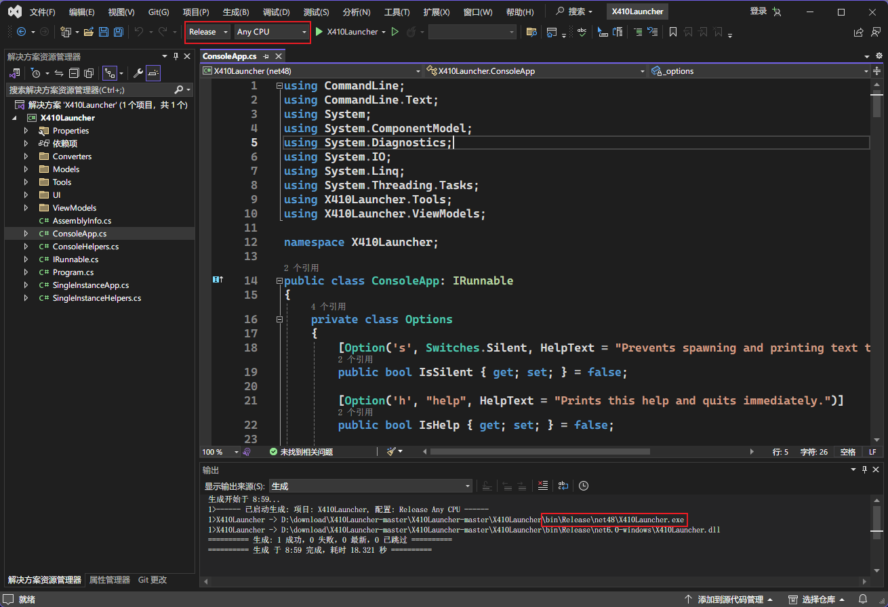
Task: Click the comment out lines icon
Action: (638, 32)
